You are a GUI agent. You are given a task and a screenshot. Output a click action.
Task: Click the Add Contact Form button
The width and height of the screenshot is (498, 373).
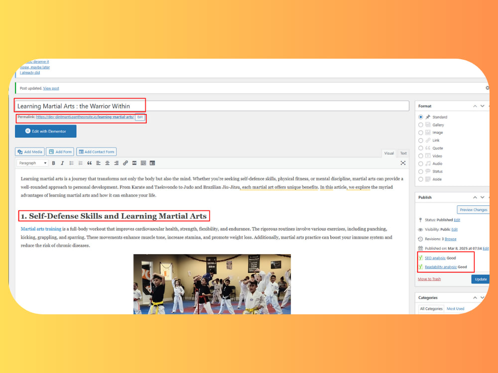96,152
